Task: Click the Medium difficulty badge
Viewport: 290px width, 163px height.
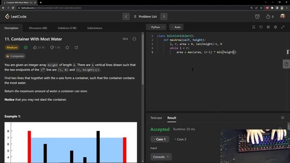Action: [12, 48]
